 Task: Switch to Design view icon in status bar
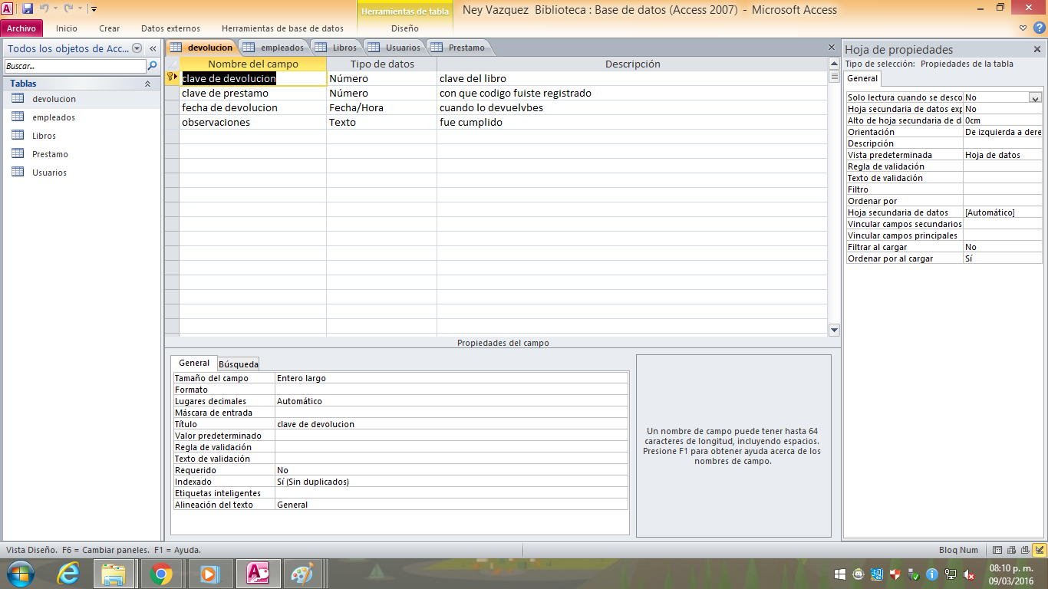[1039, 550]
